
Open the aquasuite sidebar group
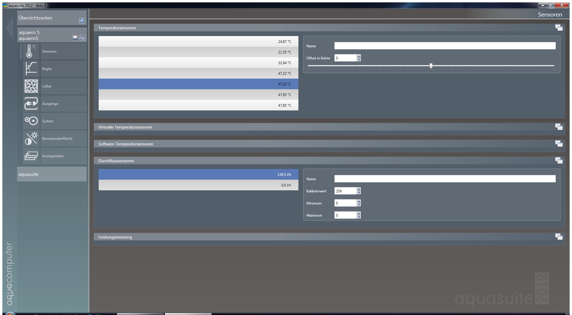pyautogui.click(x=52, y=174)
